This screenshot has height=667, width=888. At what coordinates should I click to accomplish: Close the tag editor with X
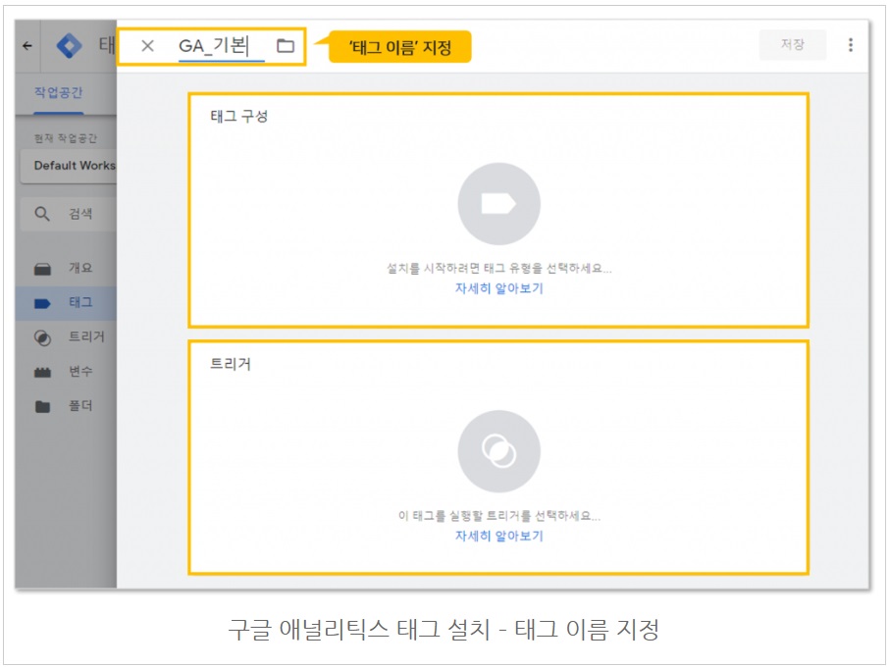(x=147, y=46)
